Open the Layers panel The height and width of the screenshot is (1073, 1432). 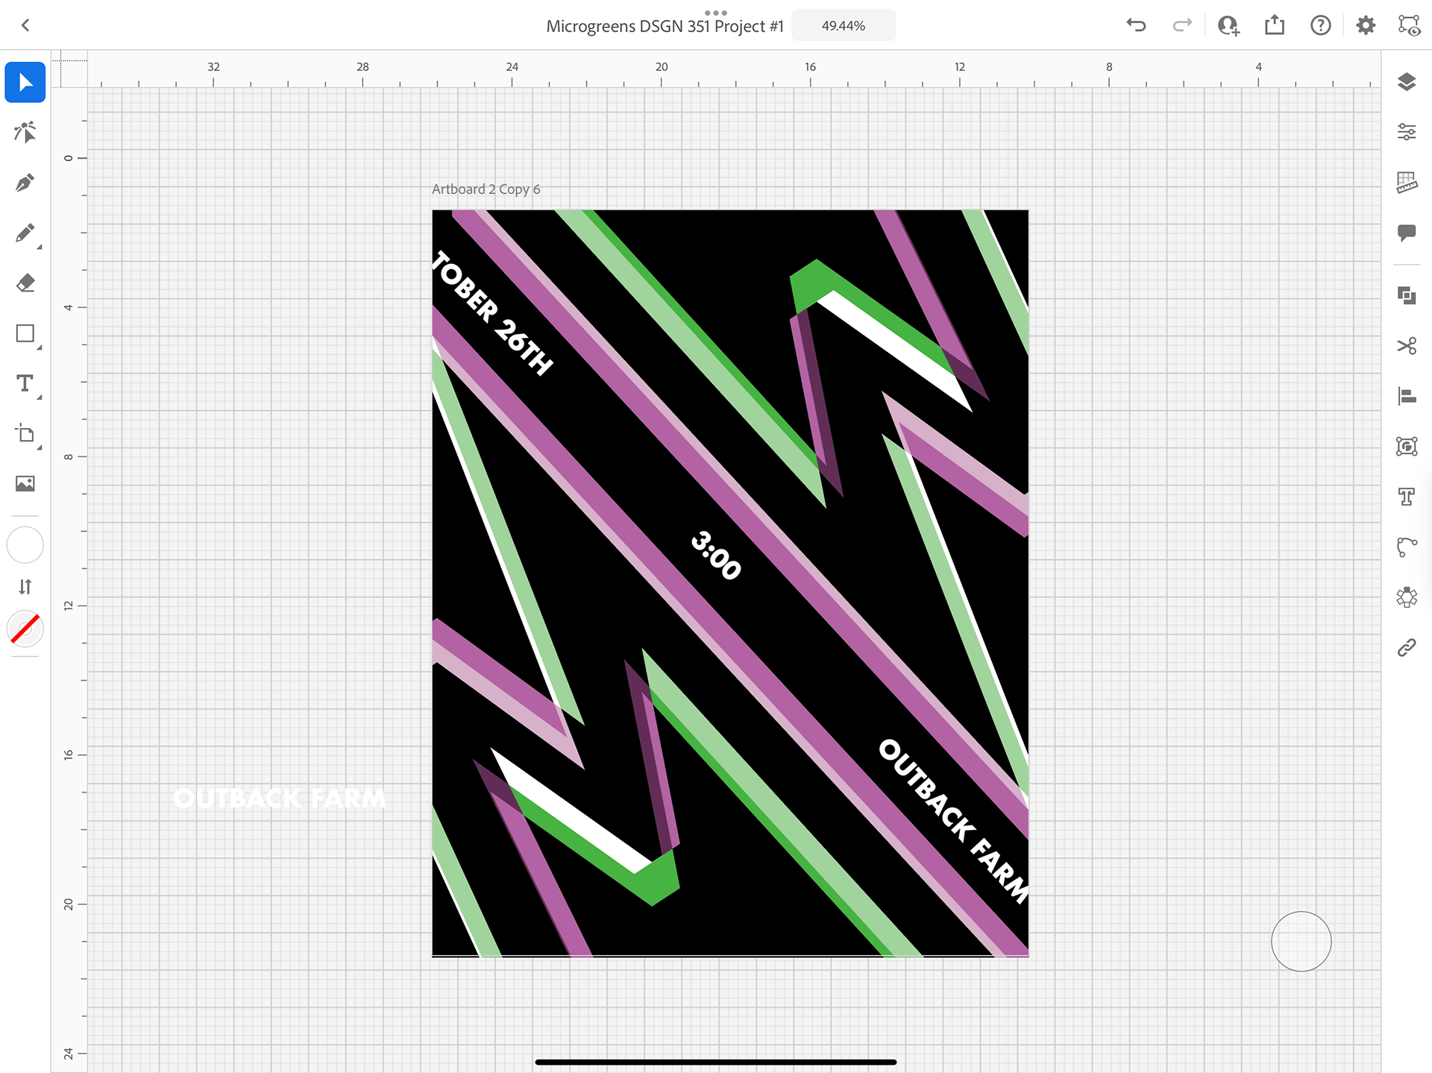pyautogui.click(x=1407, y=82)
